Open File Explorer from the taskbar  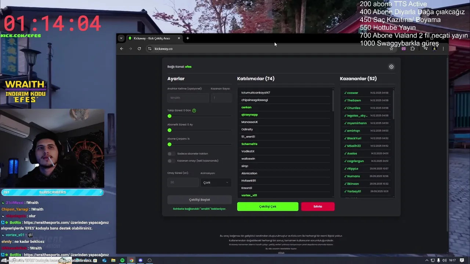coord(113,260)
